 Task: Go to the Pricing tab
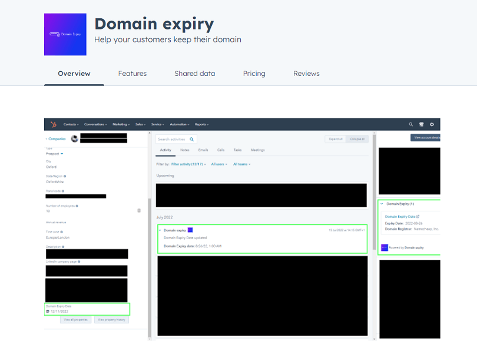click(x=254, y=74)
